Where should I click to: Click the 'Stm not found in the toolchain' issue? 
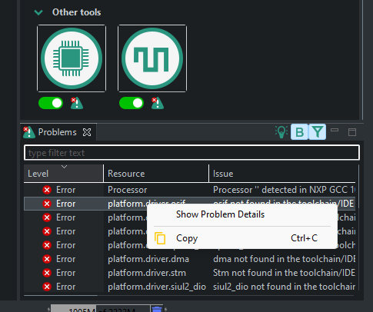coord(284,273)
